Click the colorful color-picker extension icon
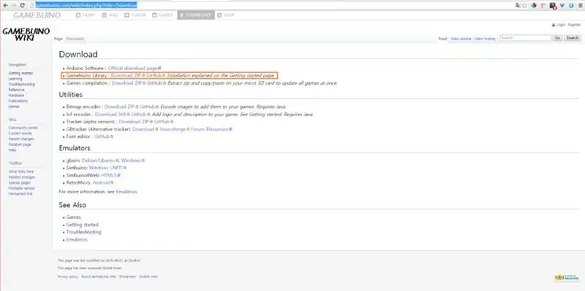585x291 pixels. [534, 6]
